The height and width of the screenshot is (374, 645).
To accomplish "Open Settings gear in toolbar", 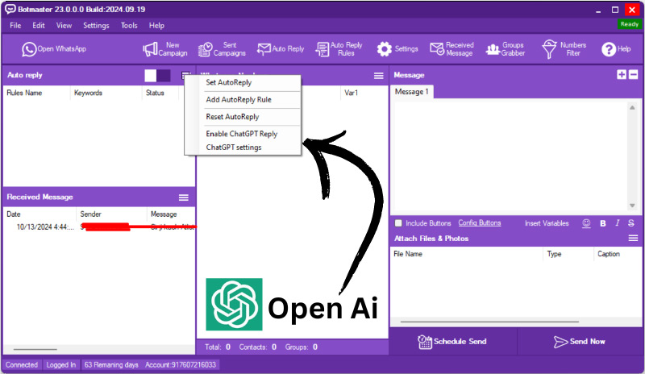I will pyautogui.click(x=397, y=49).
